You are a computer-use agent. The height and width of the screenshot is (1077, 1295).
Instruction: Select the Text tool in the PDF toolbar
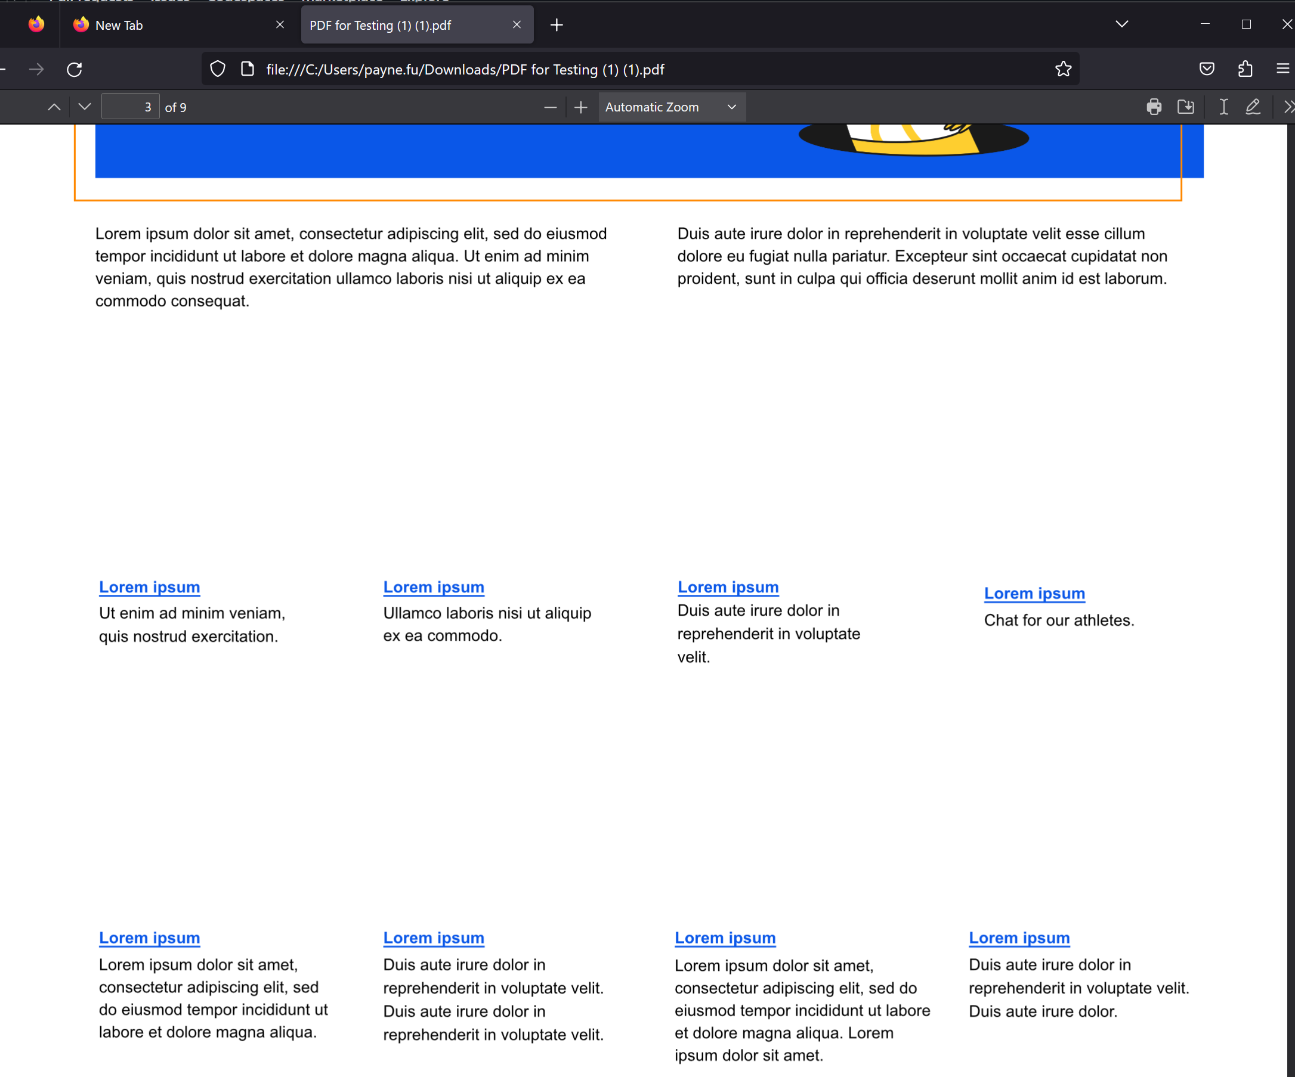point(1223,107)
